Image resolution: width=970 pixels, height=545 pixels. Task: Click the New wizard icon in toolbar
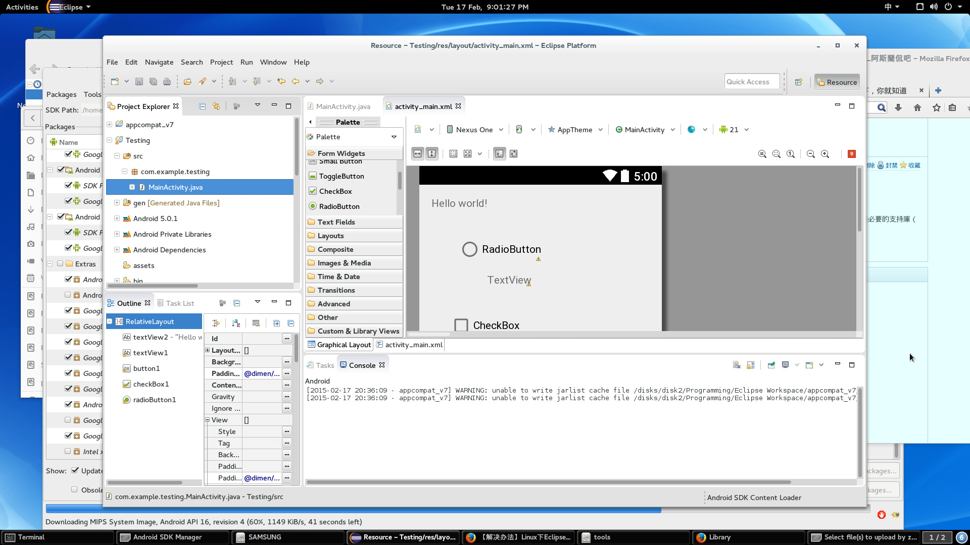115,81
